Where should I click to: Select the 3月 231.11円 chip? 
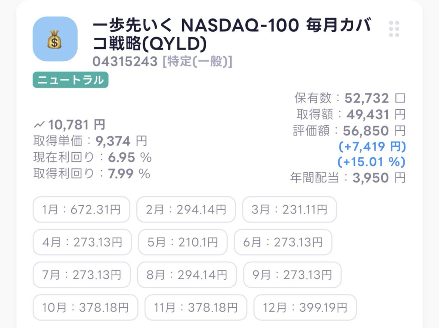pos(289,210)
